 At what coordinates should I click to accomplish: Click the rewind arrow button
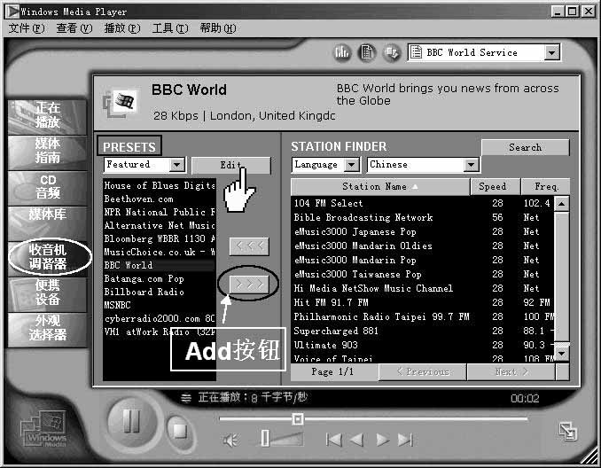click(x=357, y=440)
